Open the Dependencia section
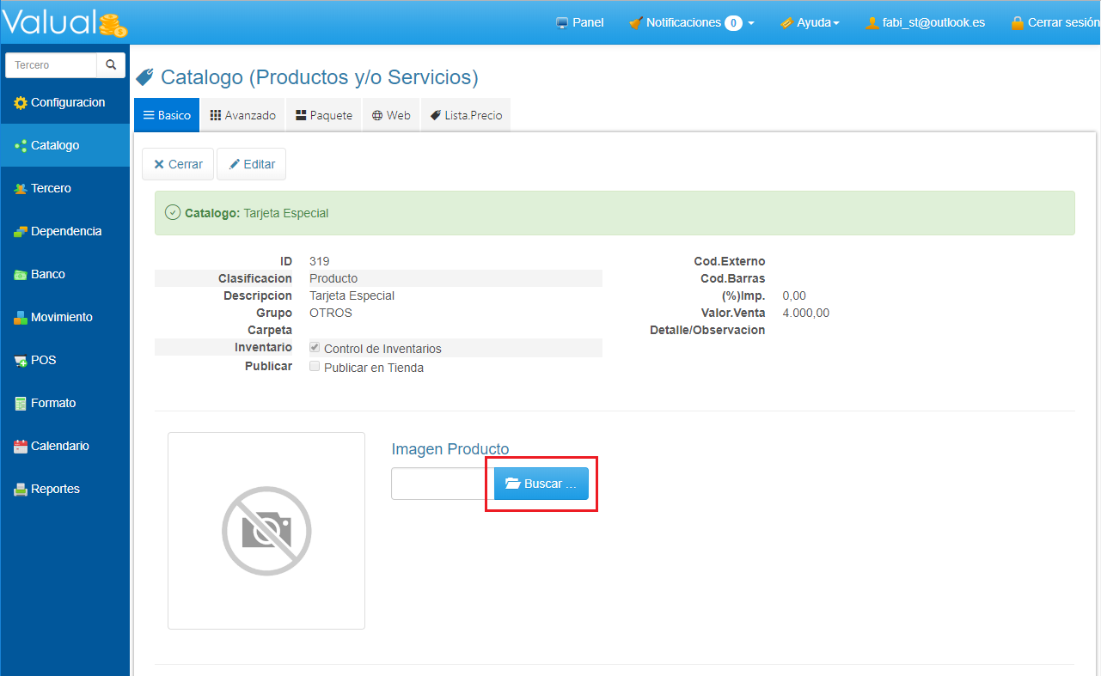Screen dimensions: 1101x676 65,231
